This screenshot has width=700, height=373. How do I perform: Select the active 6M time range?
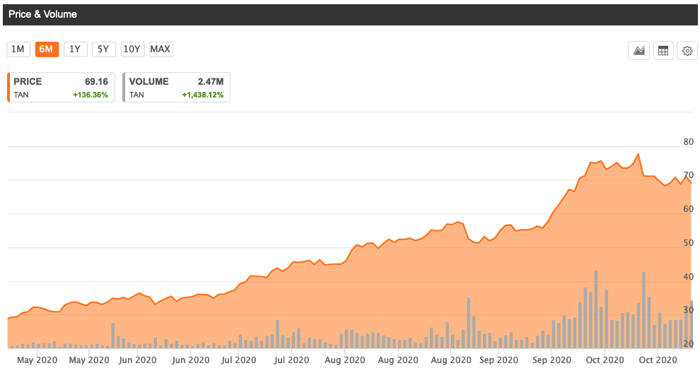pyautogui.click(x=47, y=49)
